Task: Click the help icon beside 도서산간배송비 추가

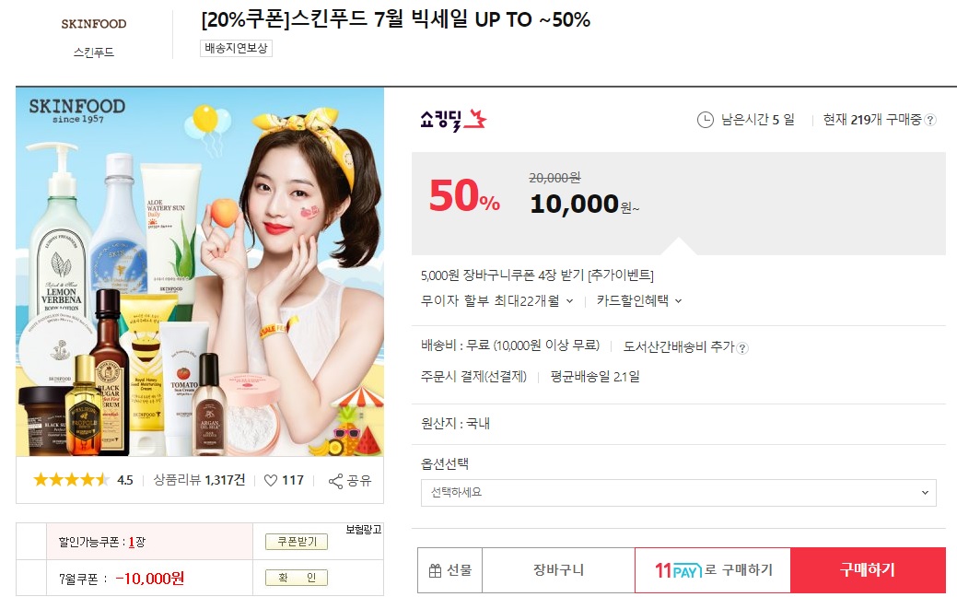Action: click(x=742, y=348)
